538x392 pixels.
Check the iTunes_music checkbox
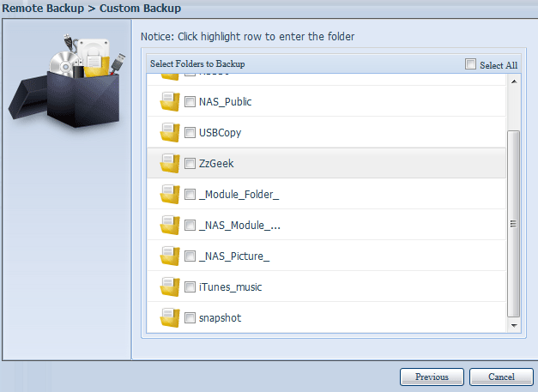pyautogui.click(x=190, y=287)
